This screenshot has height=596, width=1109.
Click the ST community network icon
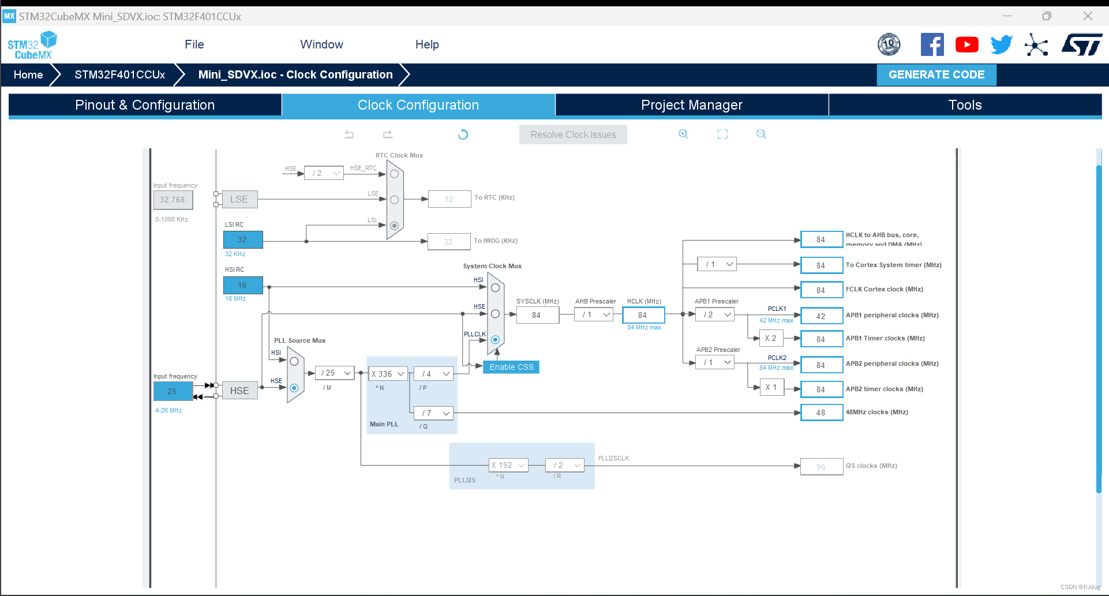(x=1036, y=44)
